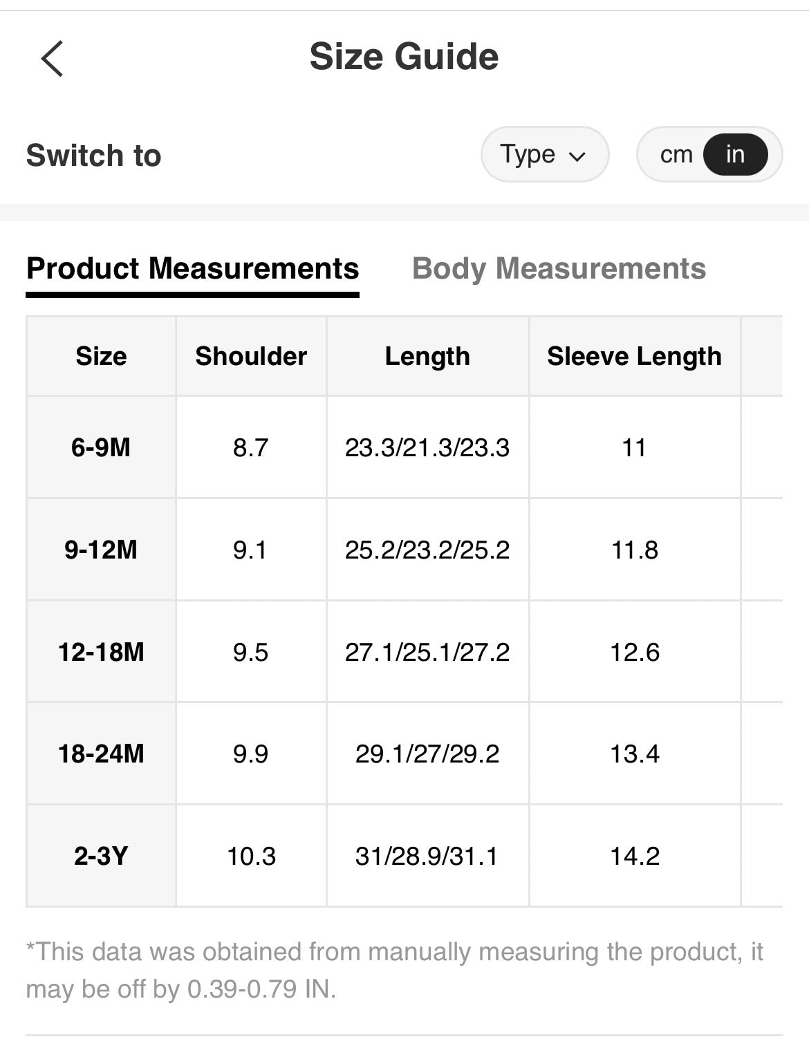Click the Size Guide title
Viewport: 809px width, 1037px height.
point(404,57)
